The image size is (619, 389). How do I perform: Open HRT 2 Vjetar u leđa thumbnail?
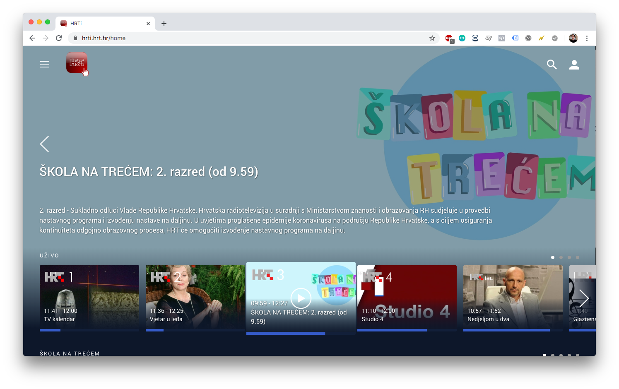(195, 297)
